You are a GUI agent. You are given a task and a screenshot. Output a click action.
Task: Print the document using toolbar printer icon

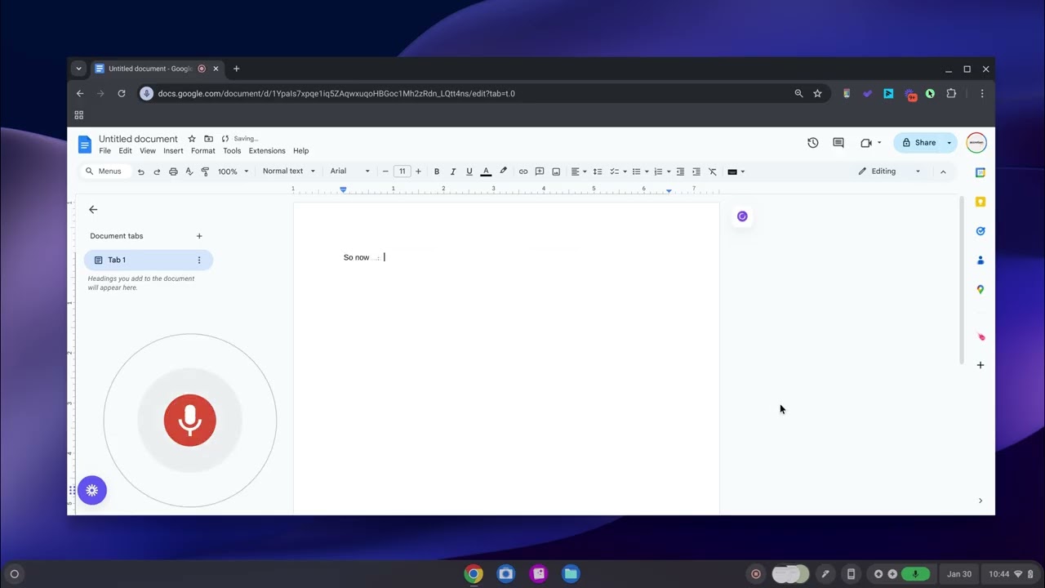pos(173,171)
